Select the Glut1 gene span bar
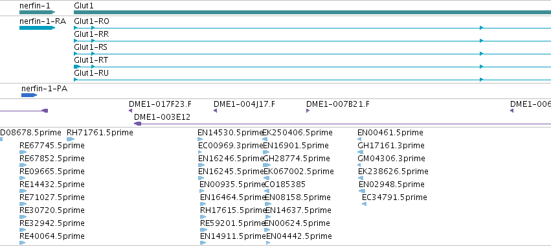 [312, 12]
